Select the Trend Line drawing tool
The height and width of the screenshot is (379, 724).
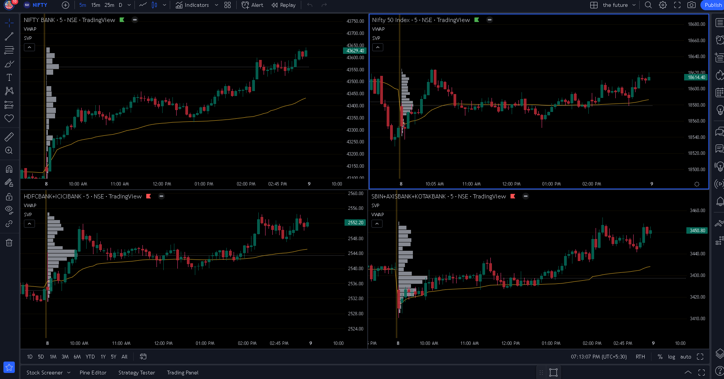pyautogui.click(x=9, y=37)
